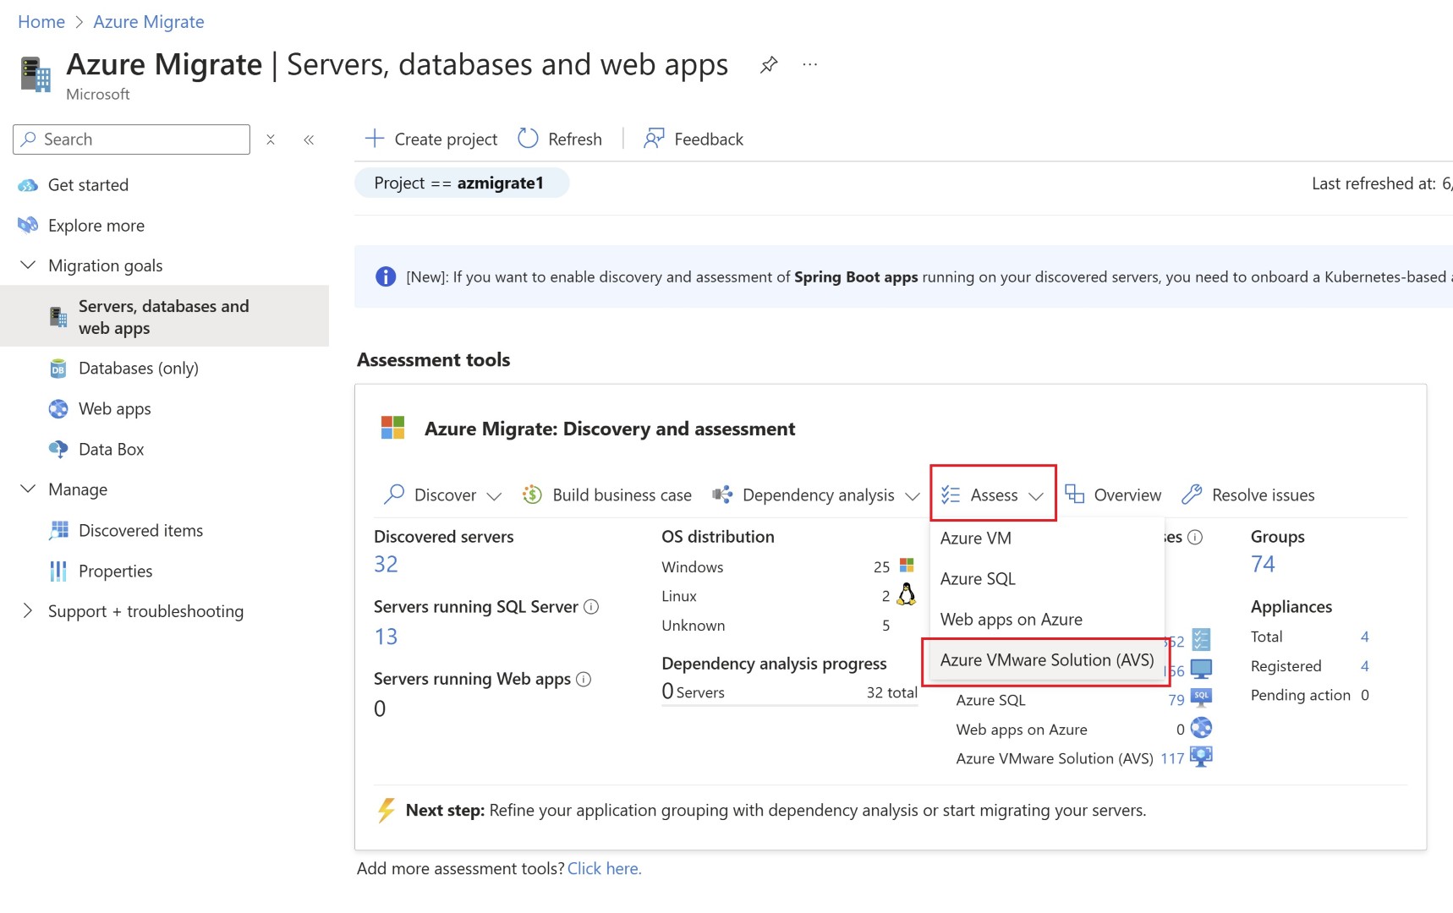1453x913 pixels.
Task: Open the SQL Server count 13
Action: point(386,637)
